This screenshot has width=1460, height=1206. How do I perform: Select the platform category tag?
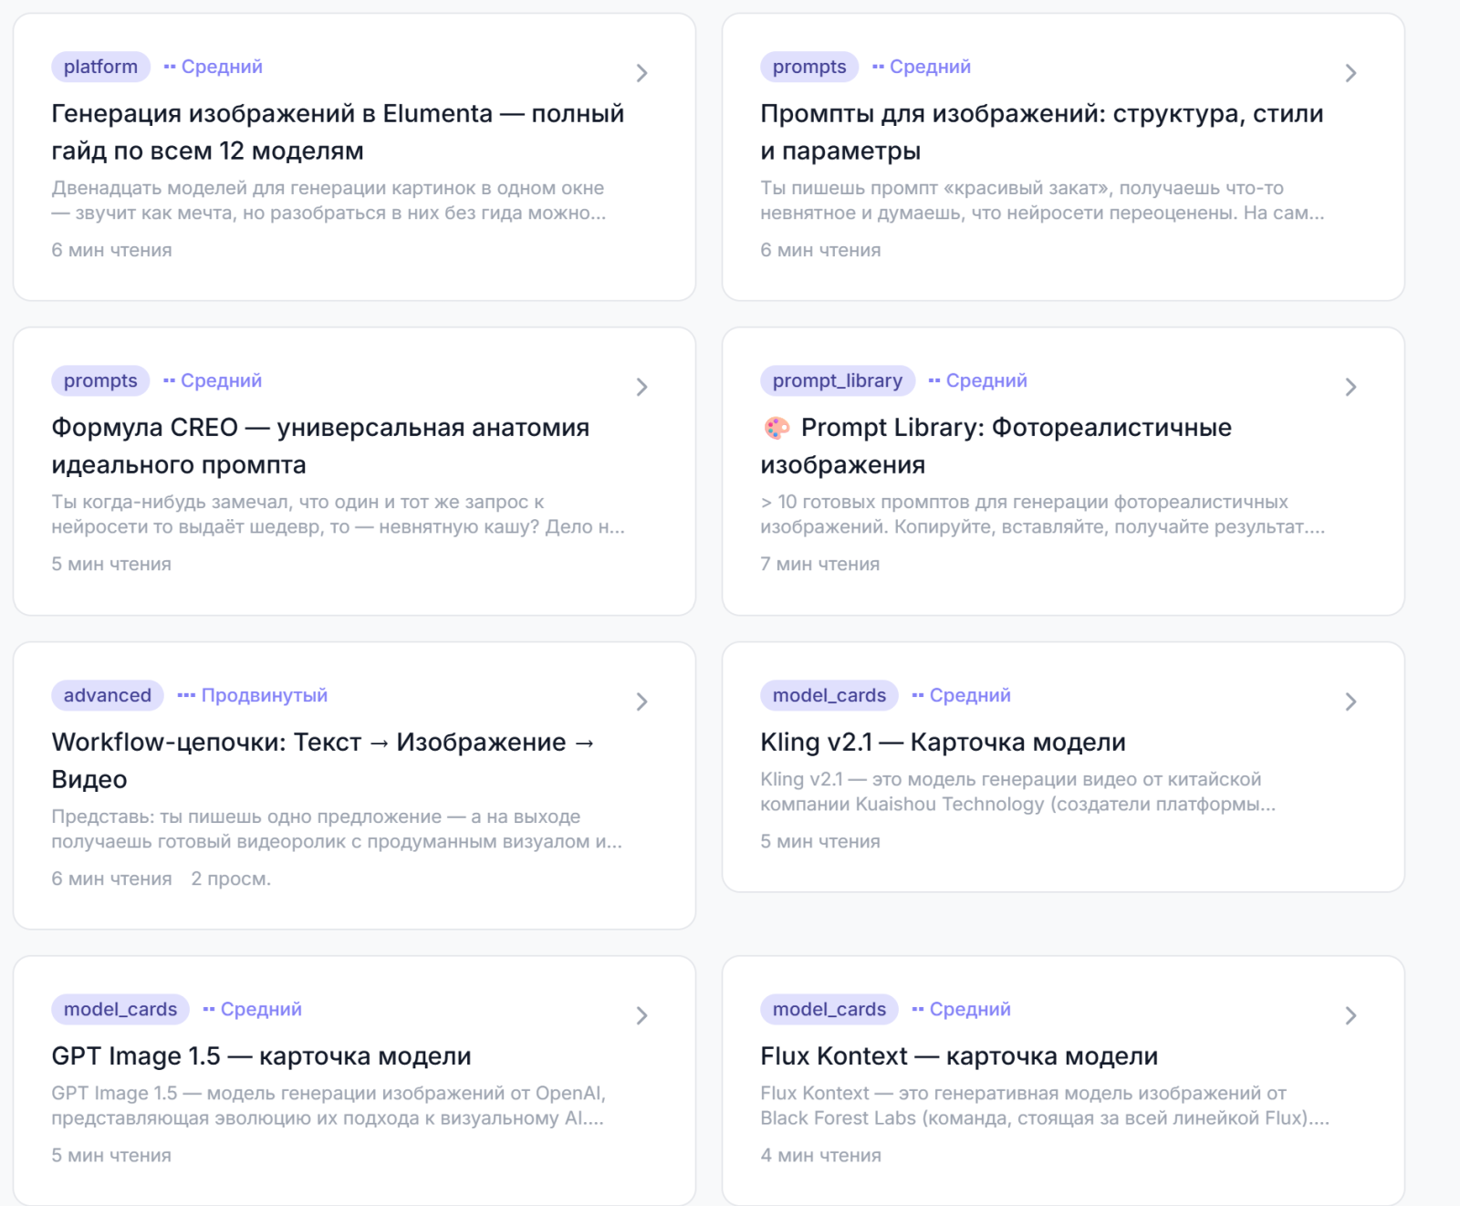coord(100,67)
